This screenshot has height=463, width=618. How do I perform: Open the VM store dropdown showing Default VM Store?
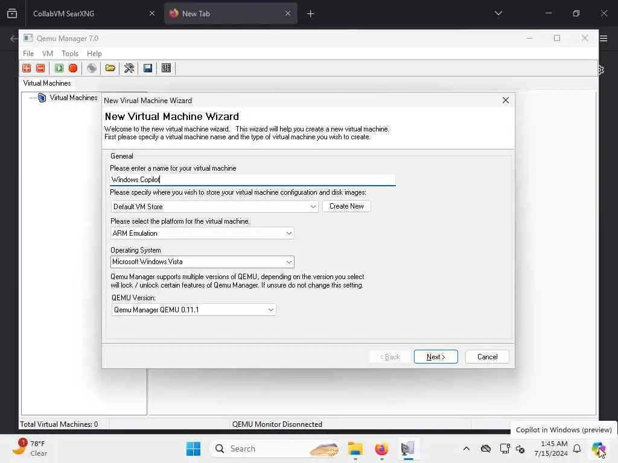tap(214, 207)
